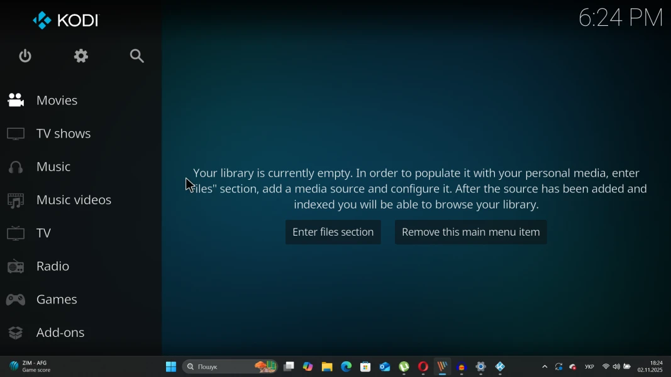Click the Games controller icon

(x=16, y=300)
